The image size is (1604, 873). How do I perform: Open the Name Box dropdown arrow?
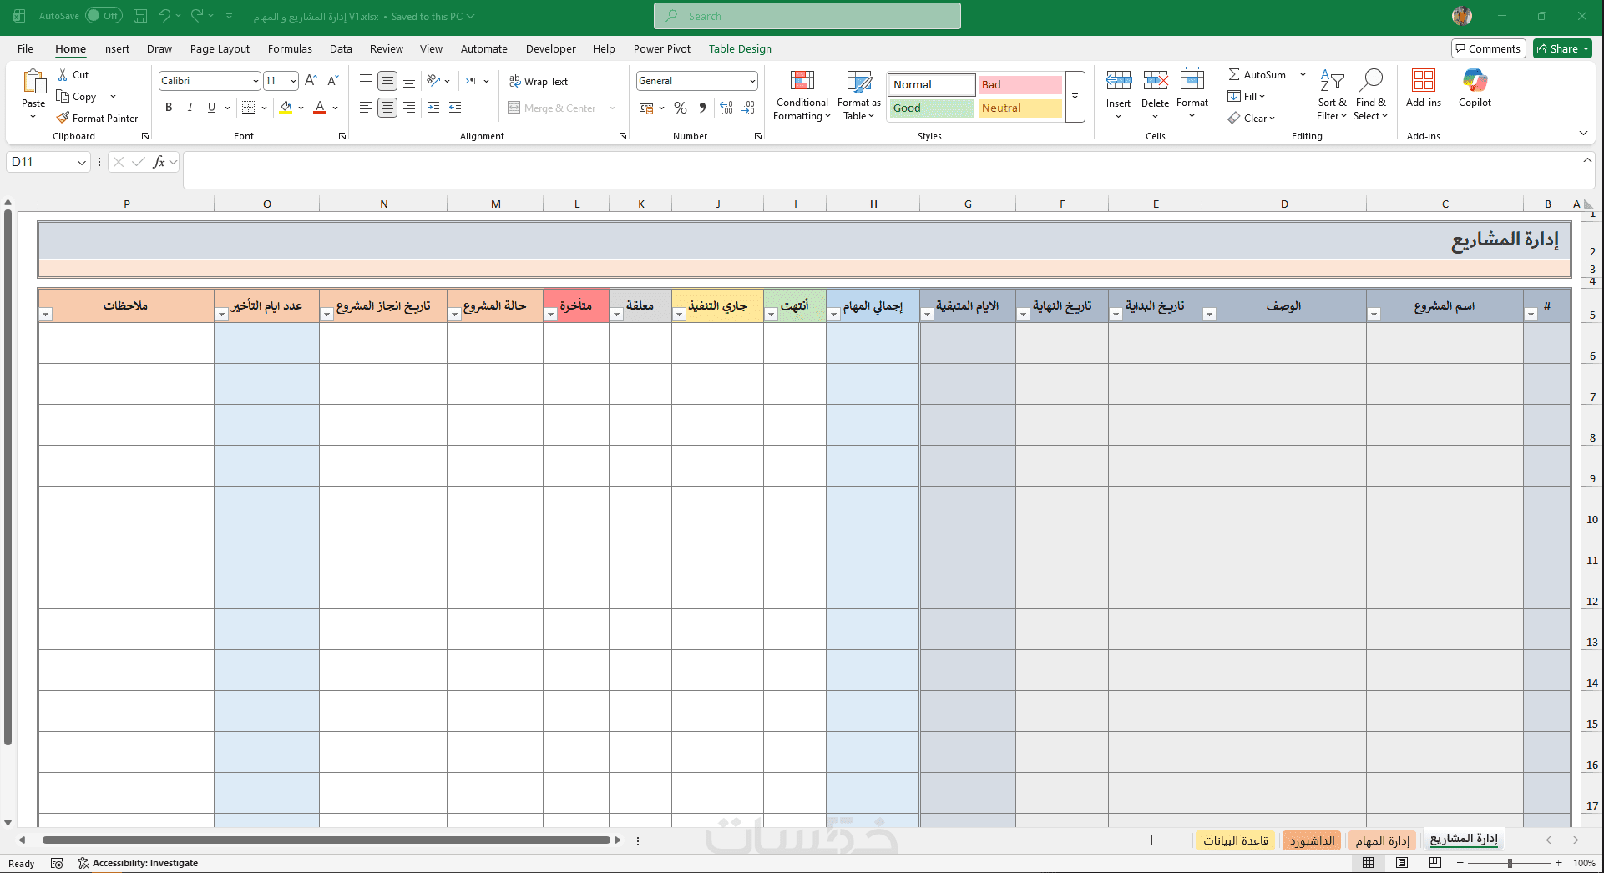(82, 162)
